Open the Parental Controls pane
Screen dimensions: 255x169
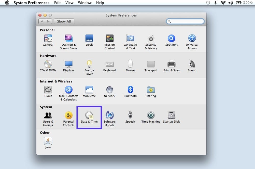68,116
